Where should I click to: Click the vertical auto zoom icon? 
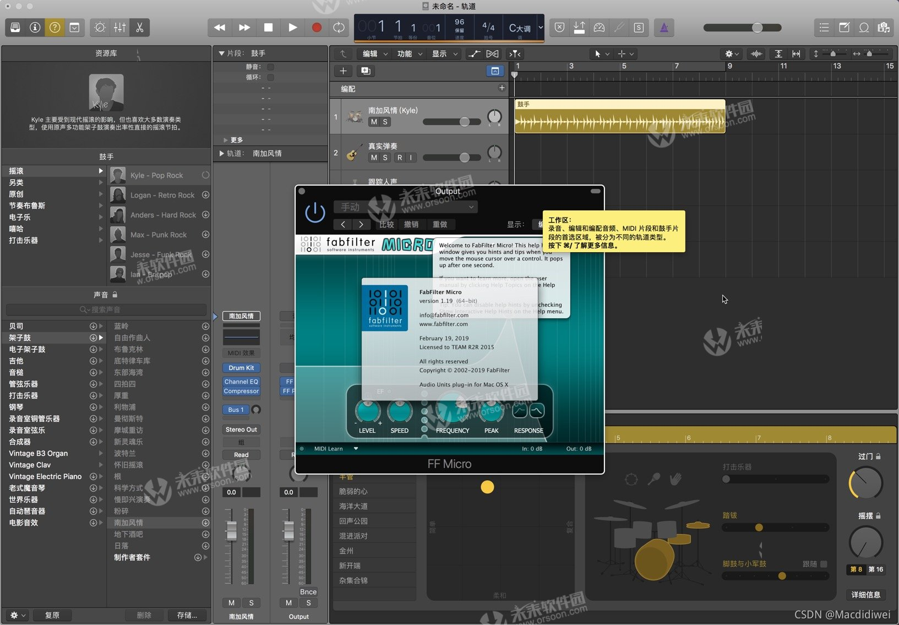pyautogui.click(x=778, y=53)
